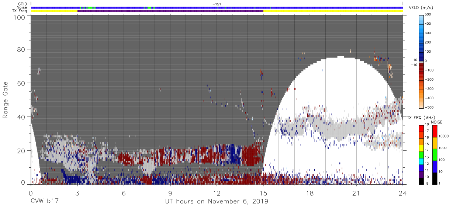Click the 9 tick on UT hours axis
Viewport: 453px width, 209px height.
point(170,193)
